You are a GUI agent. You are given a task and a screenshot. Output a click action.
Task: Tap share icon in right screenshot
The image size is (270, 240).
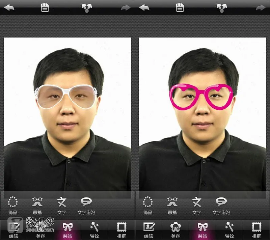pos(222,8)
